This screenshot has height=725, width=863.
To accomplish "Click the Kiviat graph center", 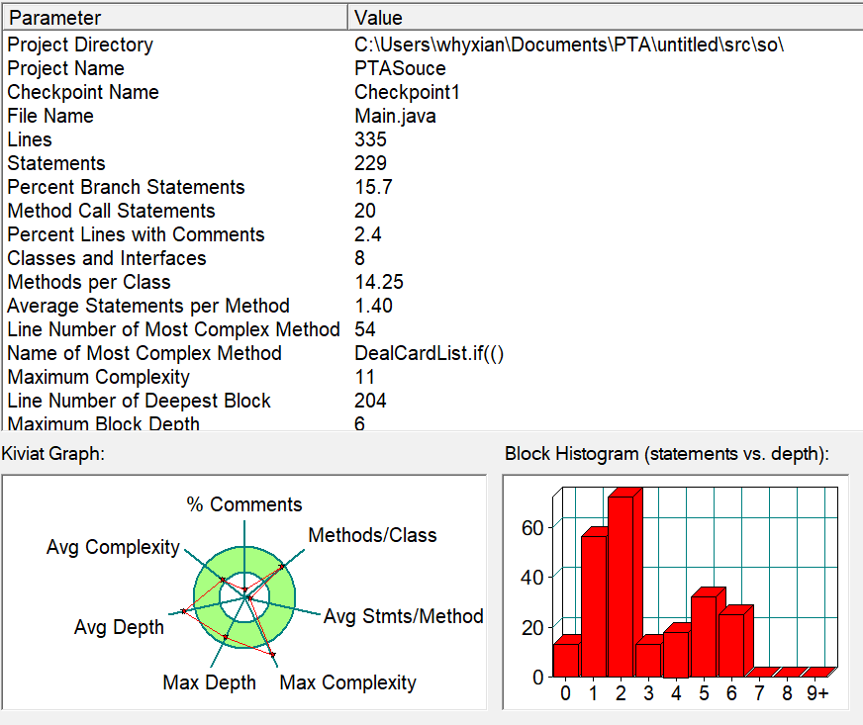I will click(244, 596).
